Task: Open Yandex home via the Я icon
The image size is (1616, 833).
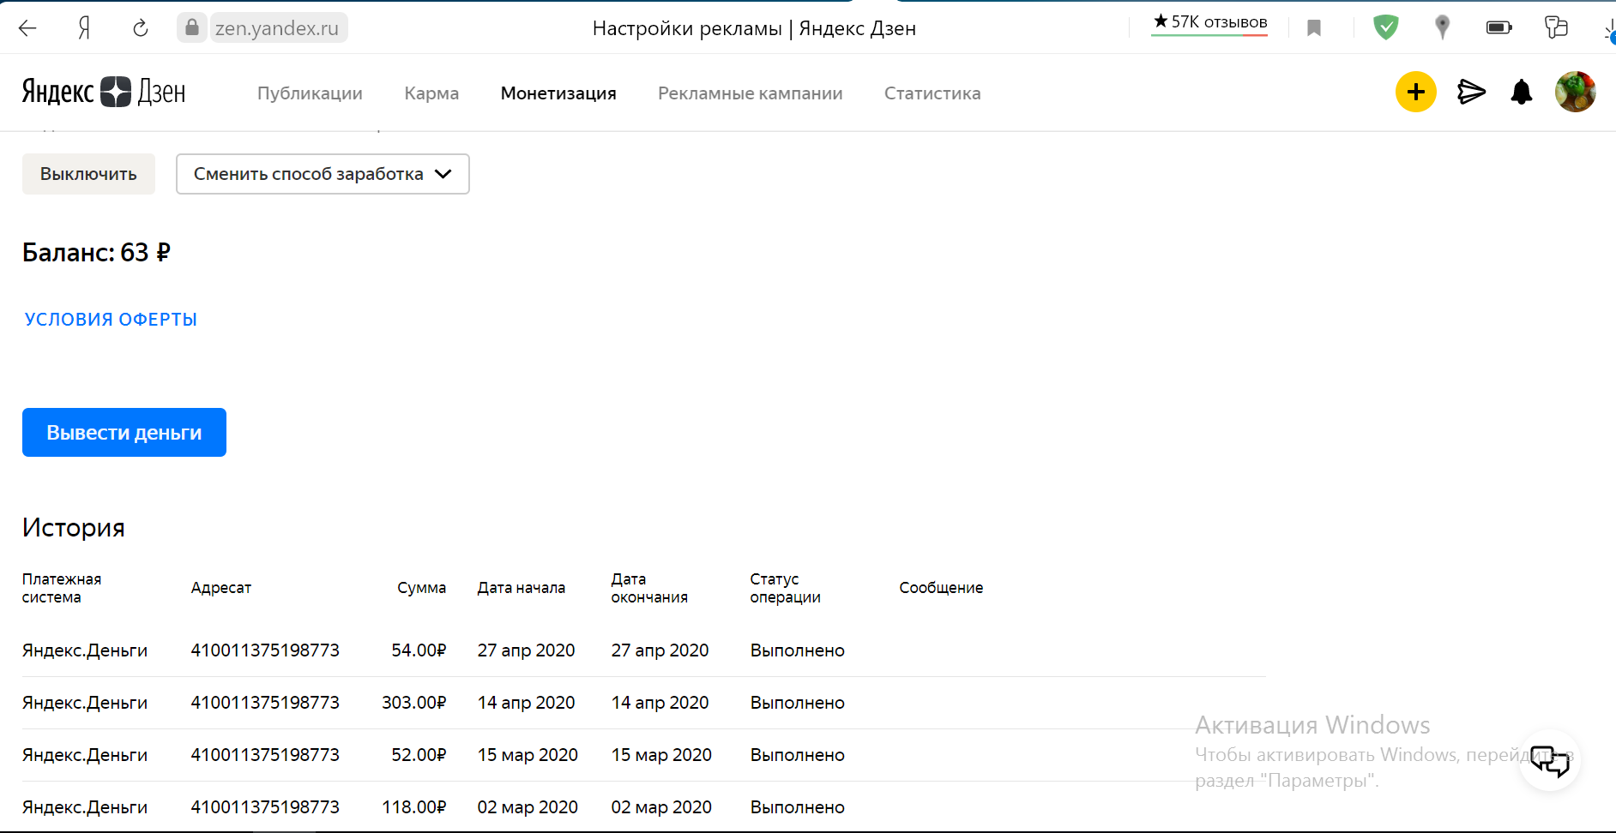Action: (84, 28)
